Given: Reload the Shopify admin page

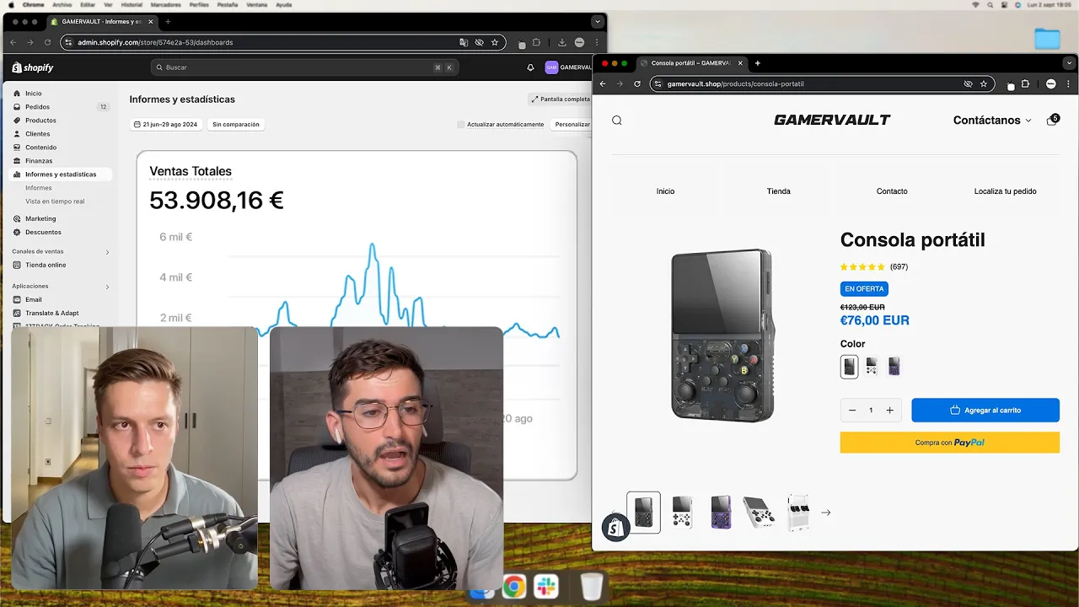Looking at the screenshot, I should click(47, 42).
